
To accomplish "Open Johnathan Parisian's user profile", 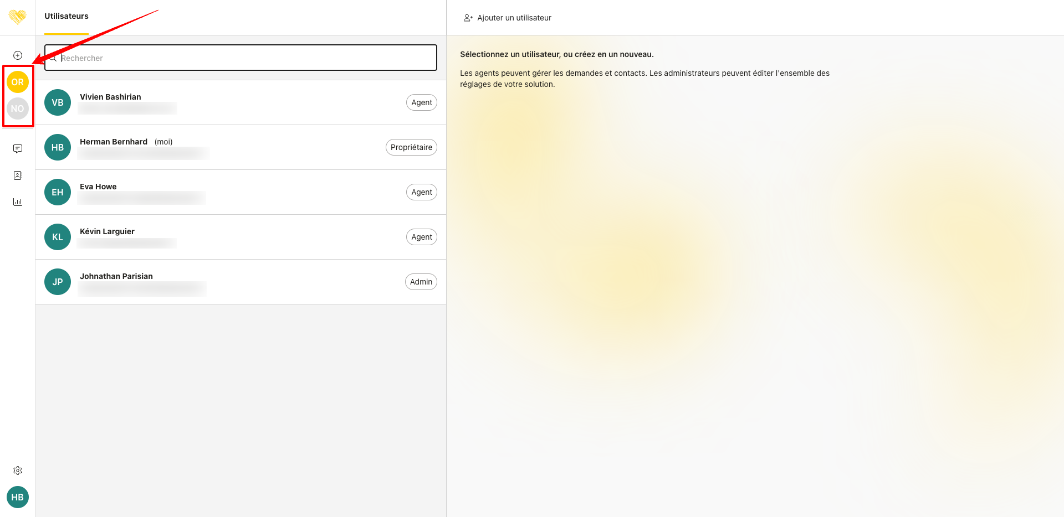I will (x=116, y=276).
